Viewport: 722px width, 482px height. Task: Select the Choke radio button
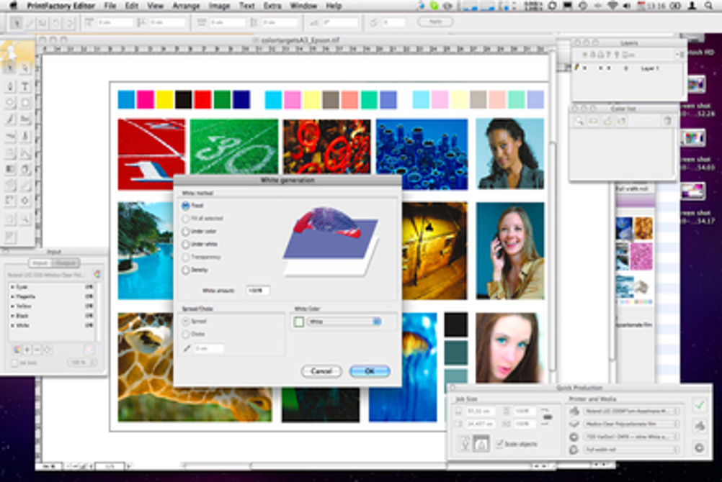point(186,335)
